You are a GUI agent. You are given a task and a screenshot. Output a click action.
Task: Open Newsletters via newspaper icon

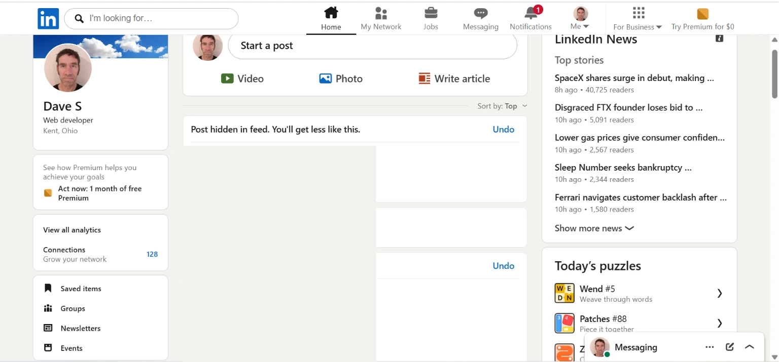point(48,328)
